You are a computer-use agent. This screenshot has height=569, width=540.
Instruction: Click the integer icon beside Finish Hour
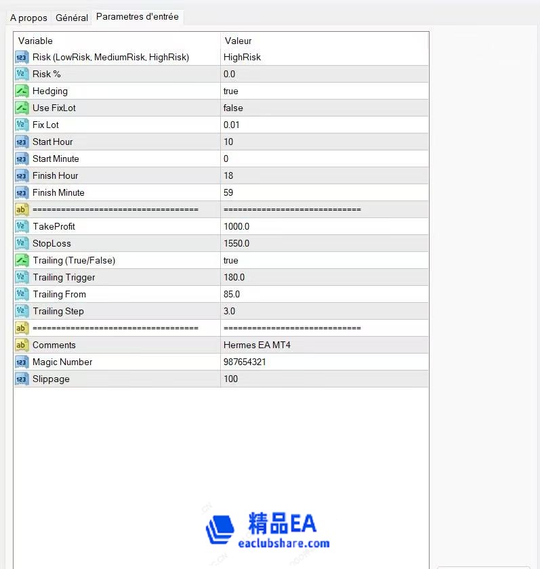(22, 175)
